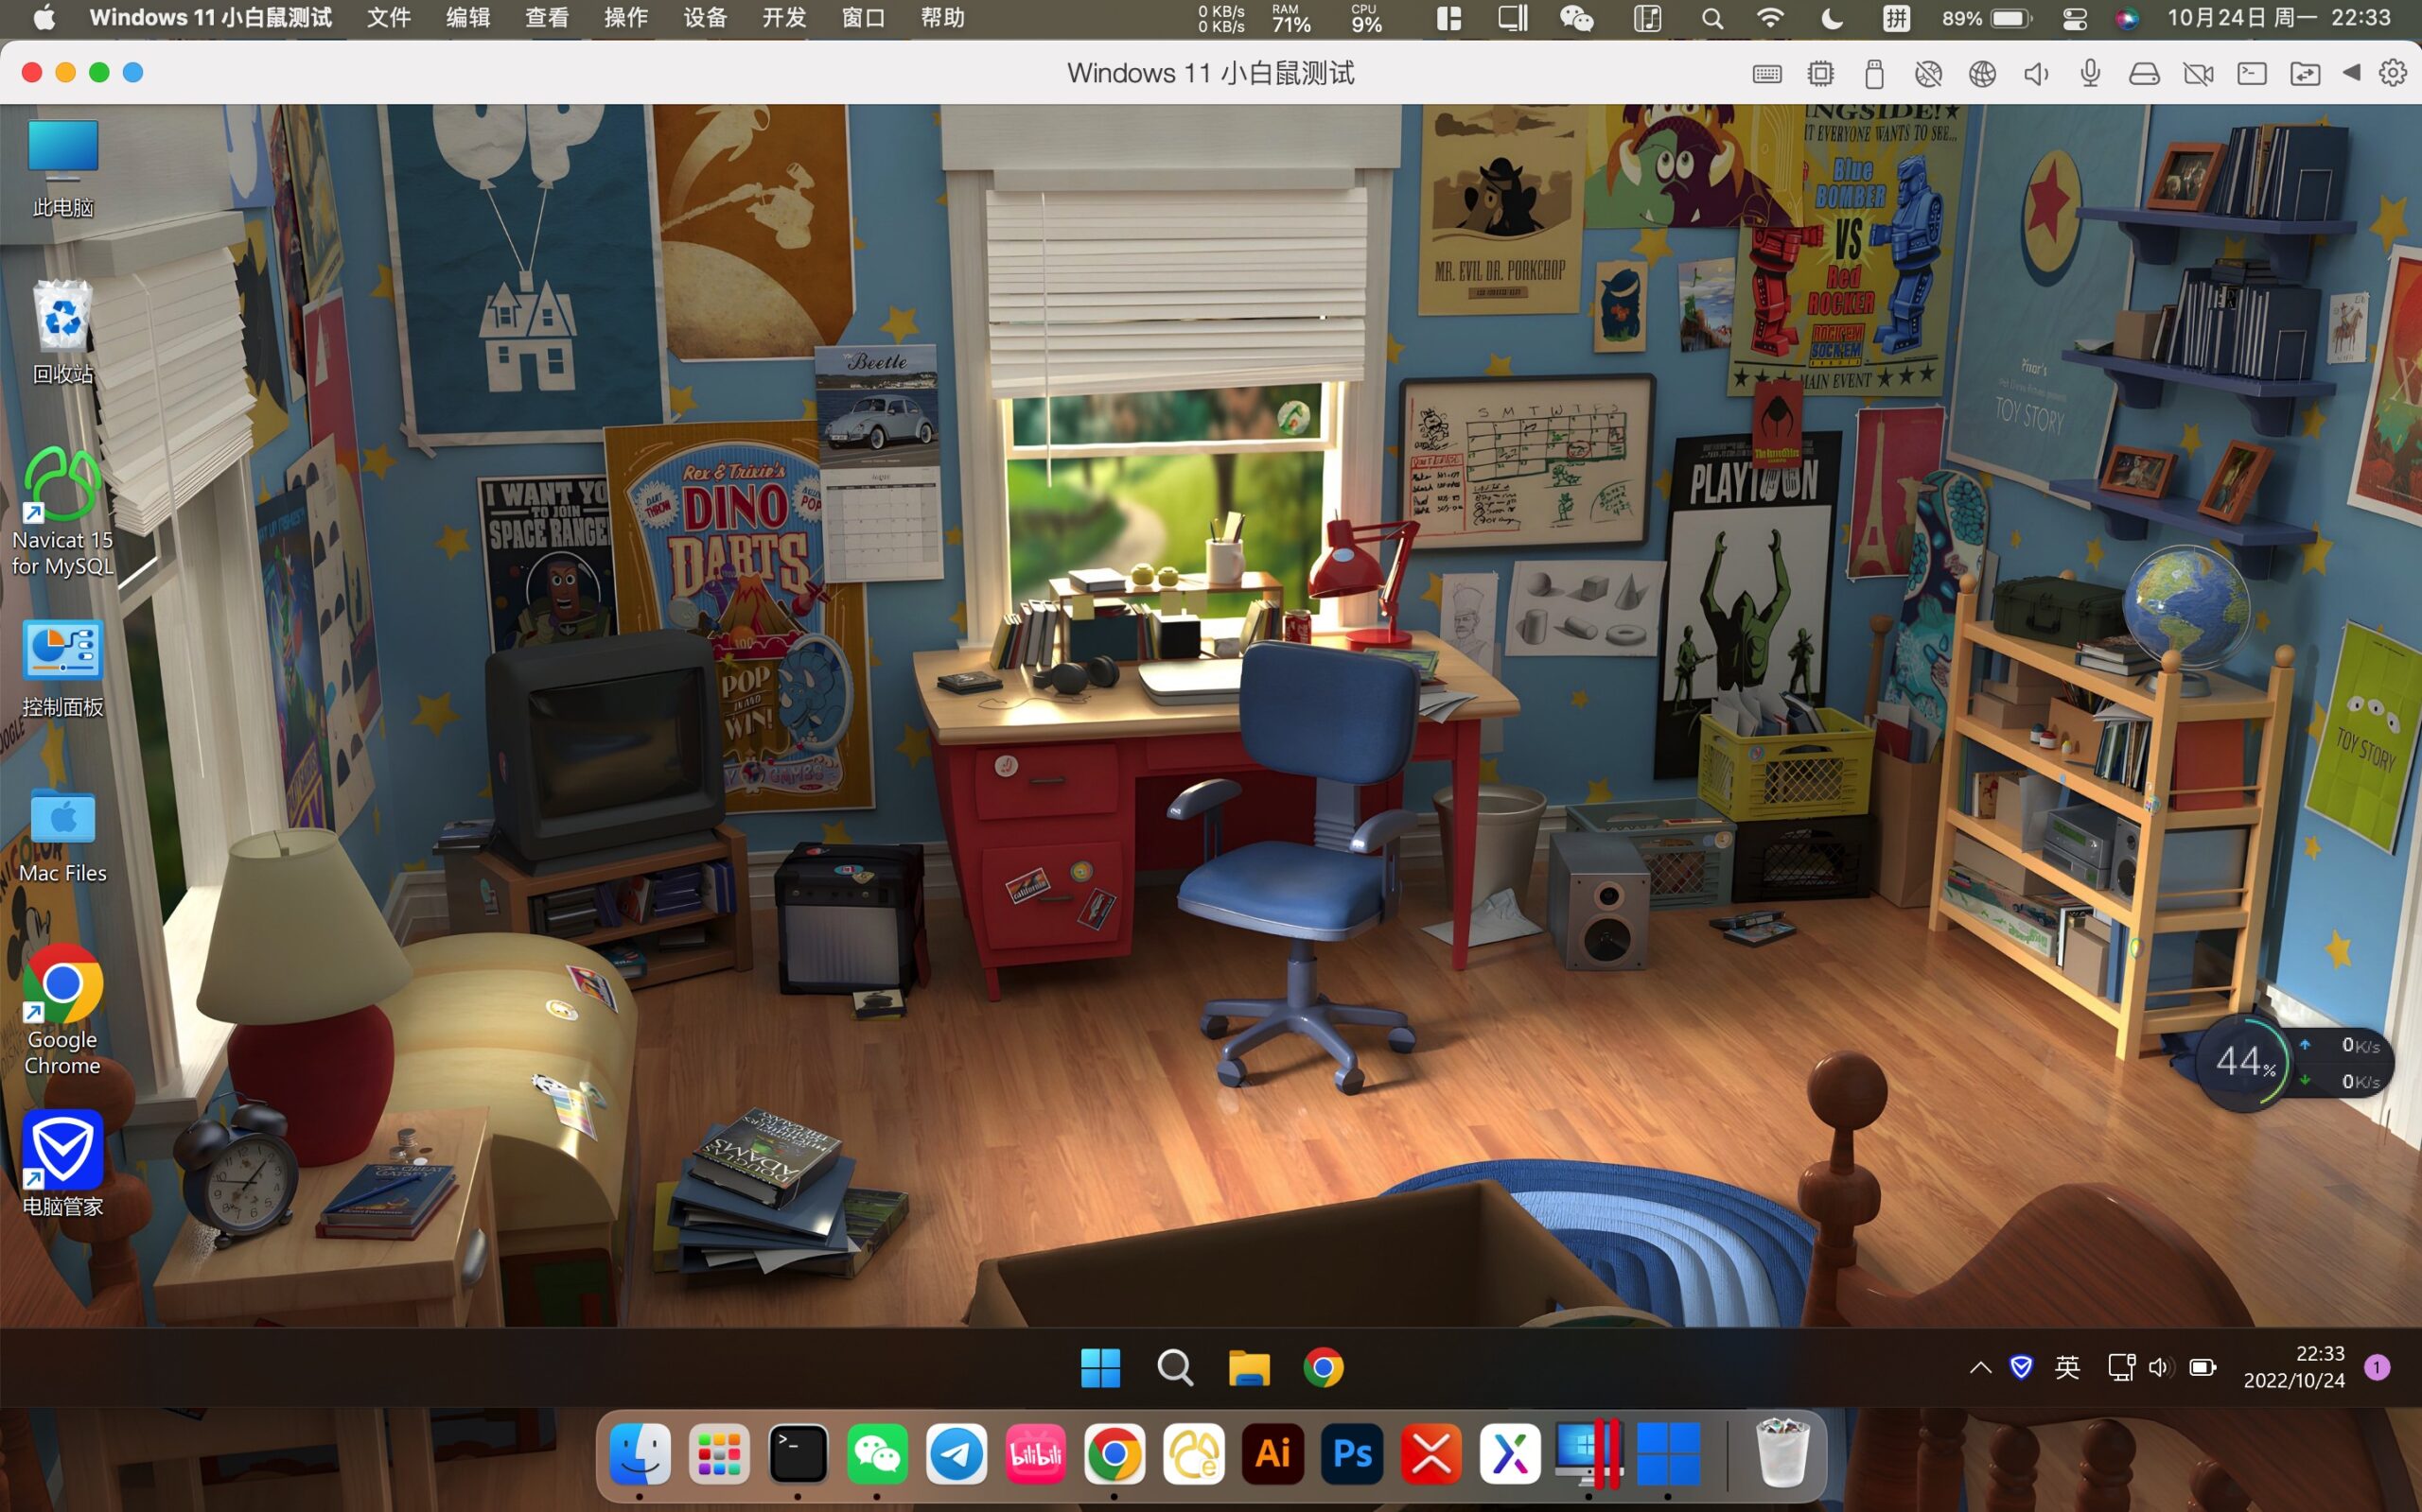Open the 文件 menu
2422x1512 pixels.
pos(389,18)
